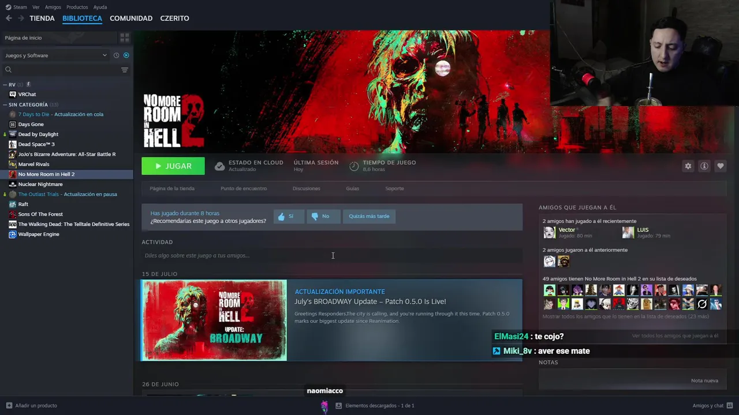Select Nuclear Nightmare entry
Image resolution: width=739 pixels, height=415 pixels.
click(40, 184)
